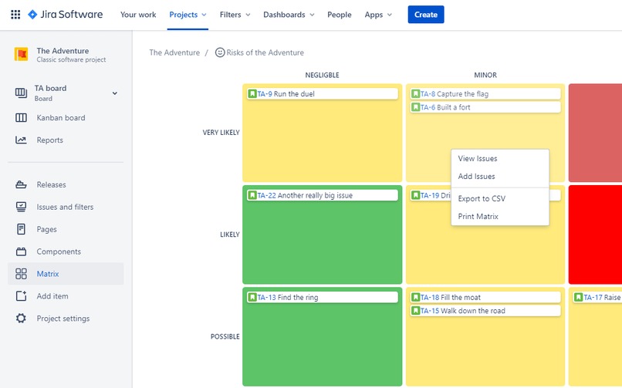Click the Reports sidebar label
This screenshot has height=388, width=622.
tap(50, 140)
